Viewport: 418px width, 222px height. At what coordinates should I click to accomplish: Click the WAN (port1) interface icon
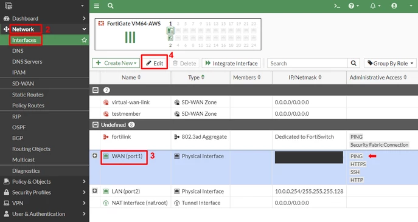point(106,156)
